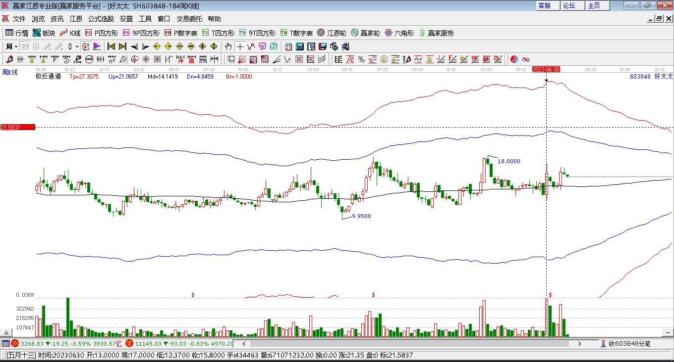Click the 周K线 weekly chart label
The image size is (674, 362).
coord(10,72)
